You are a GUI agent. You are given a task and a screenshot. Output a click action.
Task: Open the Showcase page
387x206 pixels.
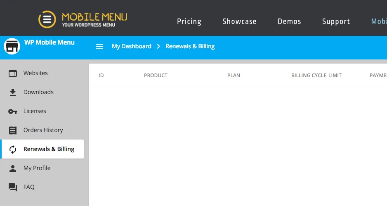click(239, 21)
